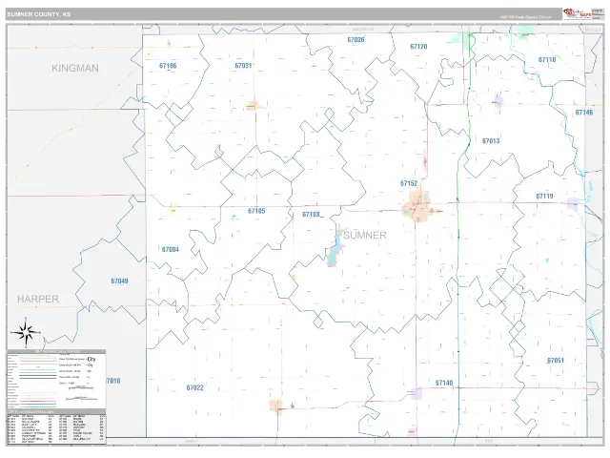610x458 pixels.
Task: Select ZIP code label 67051
Action: pos(556,361)
